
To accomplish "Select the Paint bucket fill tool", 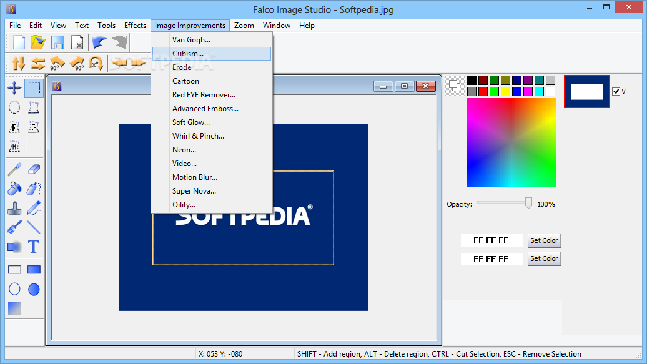I will point(14,189).
